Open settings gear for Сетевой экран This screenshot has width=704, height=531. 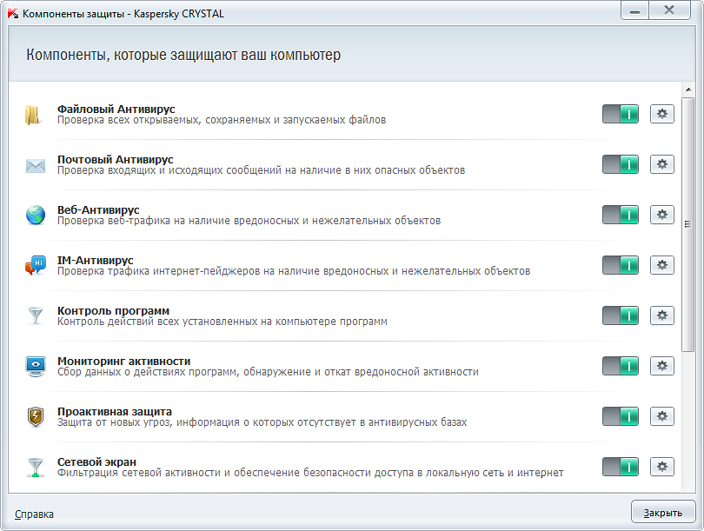661,467
